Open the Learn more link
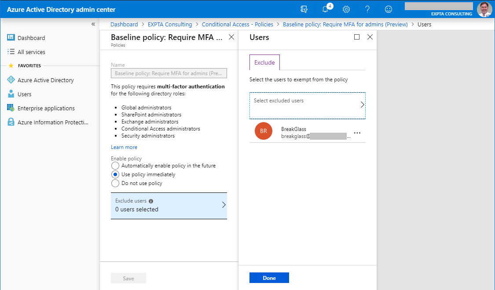Screen dimensions: 495x290 [124, 147]
